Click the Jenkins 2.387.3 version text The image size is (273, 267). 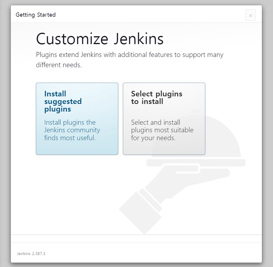pyautogui.click(x=31, y=254)
